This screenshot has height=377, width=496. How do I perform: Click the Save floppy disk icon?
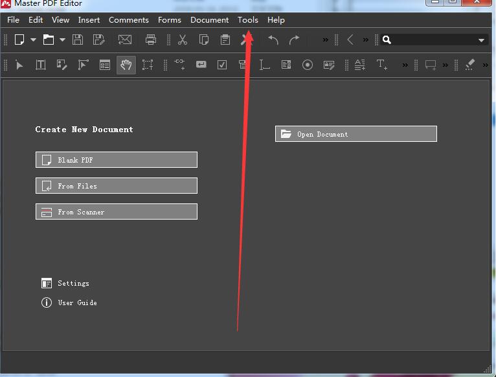(78, 40)
